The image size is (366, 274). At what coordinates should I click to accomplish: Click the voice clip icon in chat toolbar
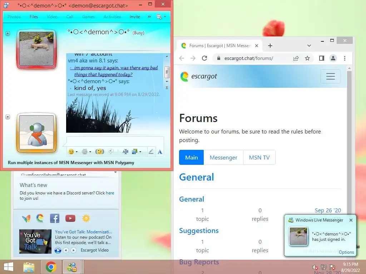tap(111, 152)
